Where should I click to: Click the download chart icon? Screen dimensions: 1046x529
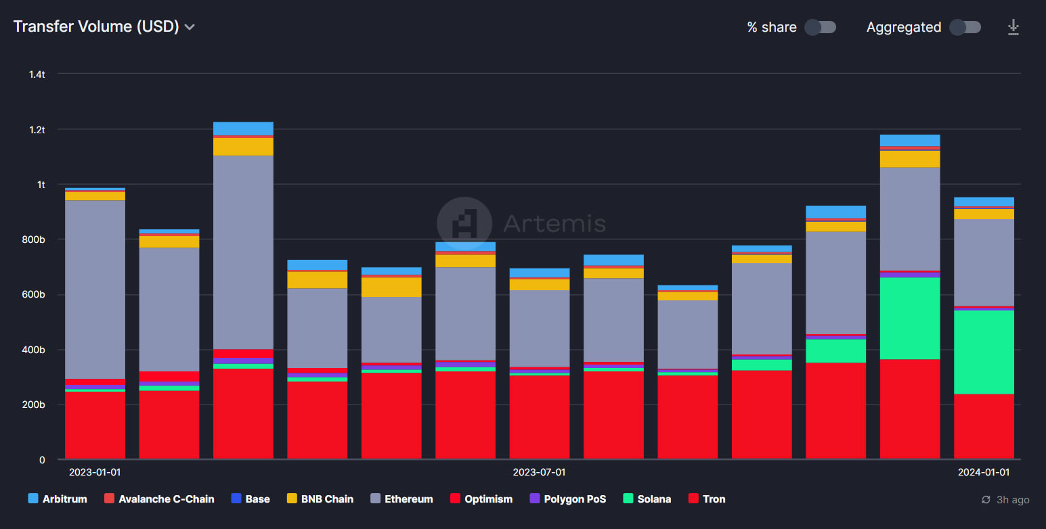(x=1013, y=27)
